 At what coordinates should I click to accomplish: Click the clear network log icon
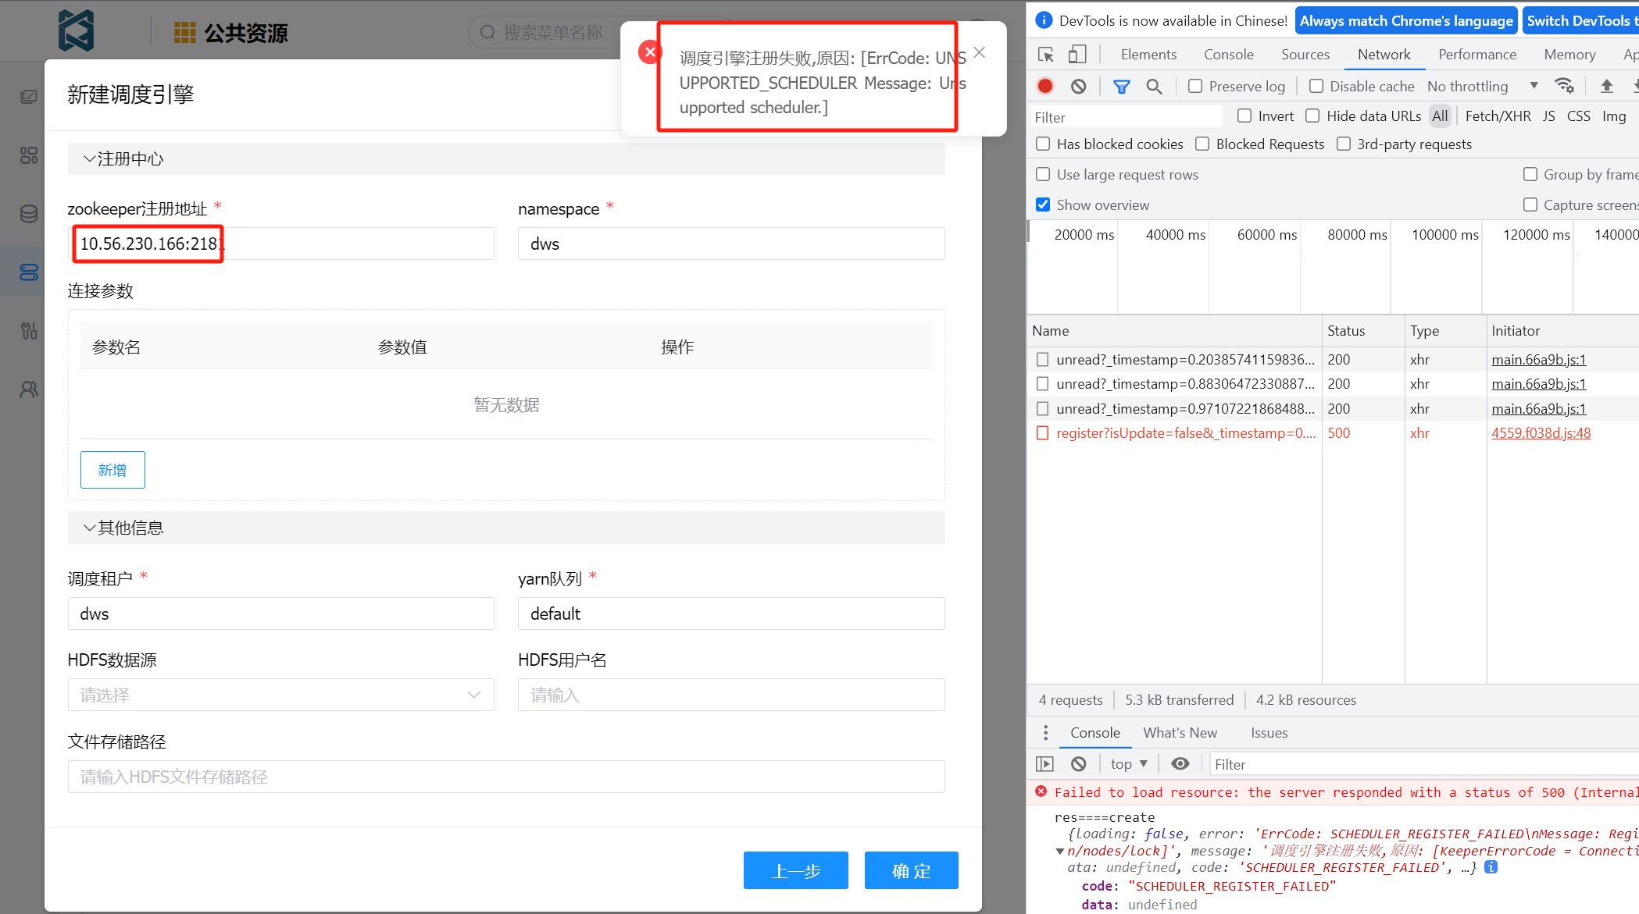tap(1077, 85)
